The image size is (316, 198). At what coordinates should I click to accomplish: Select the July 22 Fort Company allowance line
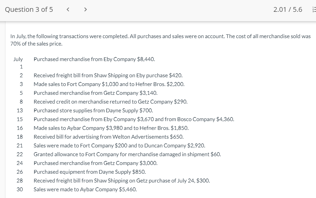pos(127,154)
